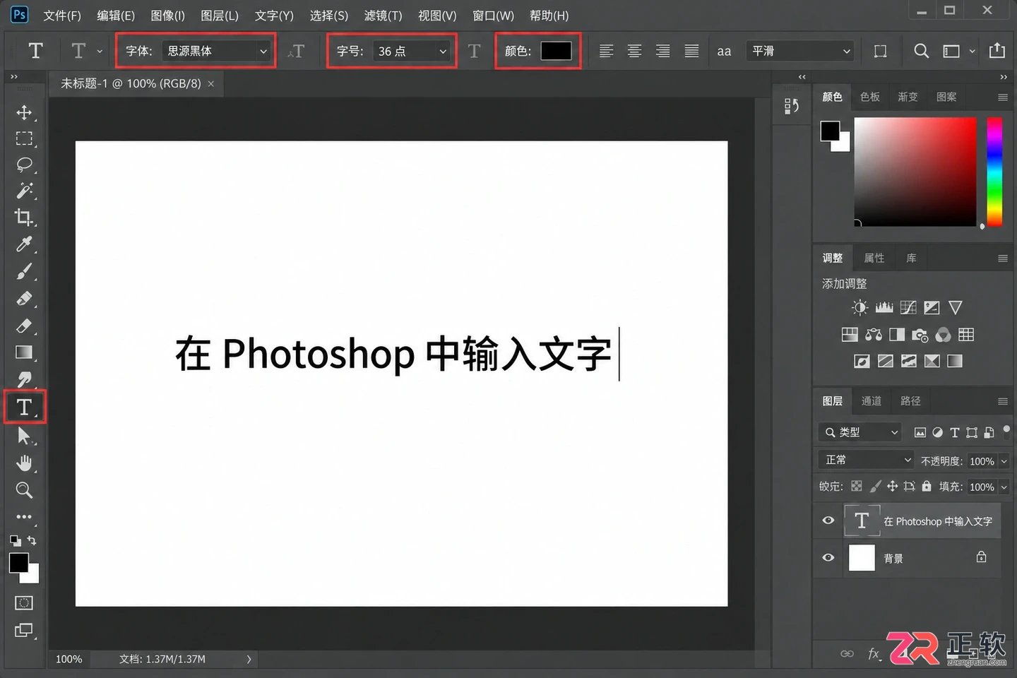Select the Eyedropper tool
The image size is (1017, 678).
coord(24,244)
